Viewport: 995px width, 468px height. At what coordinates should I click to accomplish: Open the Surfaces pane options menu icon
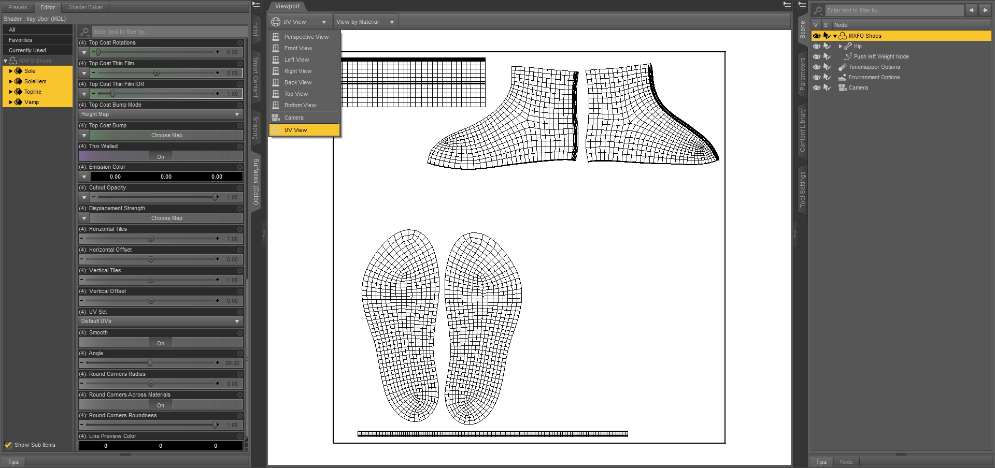click(256, 6)
